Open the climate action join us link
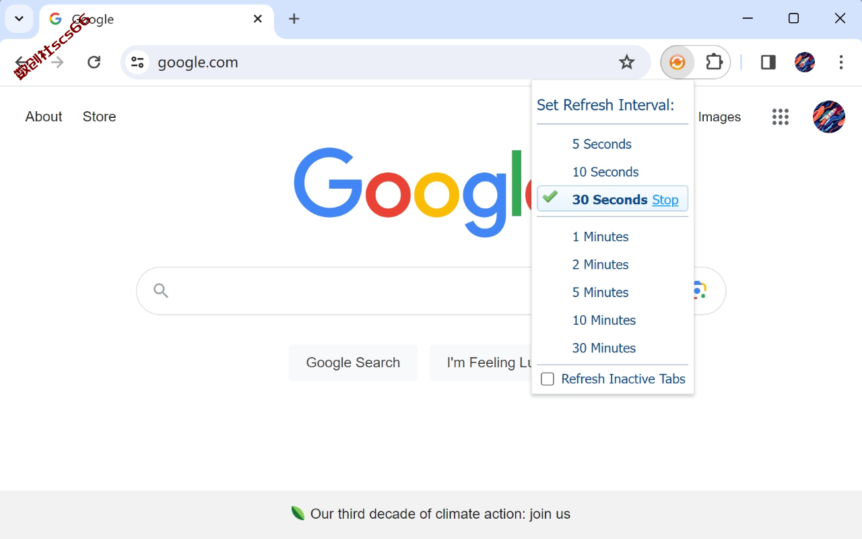 [440, 514]
